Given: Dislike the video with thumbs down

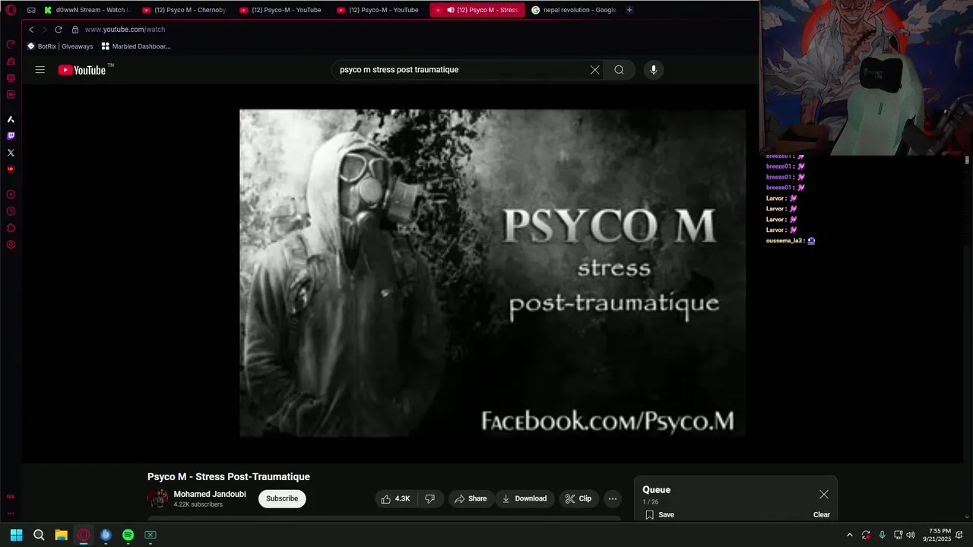Looking at the screenshot, I should (429, 498).
